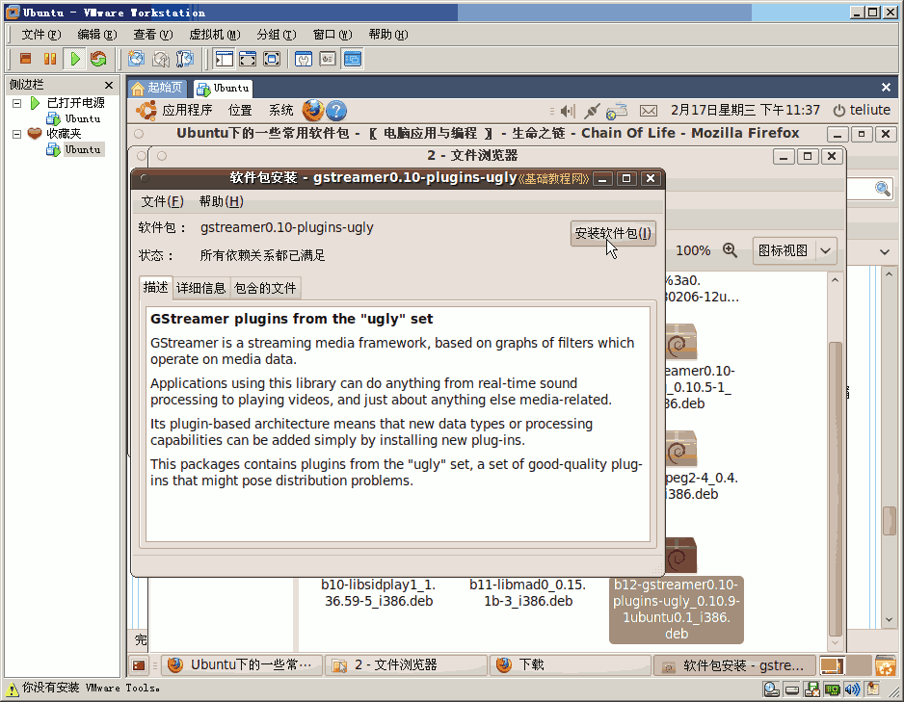904x702 pixels.
Task: Open the 虚拟机(M) menu in VMware
Action: click(x=215, y=35)
